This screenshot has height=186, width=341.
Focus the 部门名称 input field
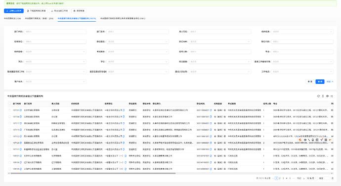(x=138, y=32)
